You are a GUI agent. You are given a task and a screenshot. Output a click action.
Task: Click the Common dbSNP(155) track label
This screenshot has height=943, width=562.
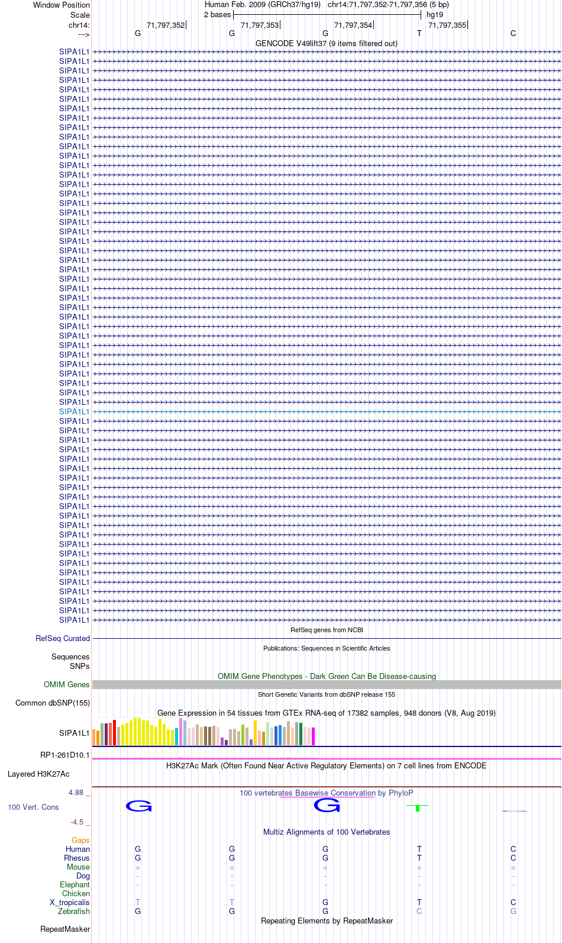tap(53, 703)
